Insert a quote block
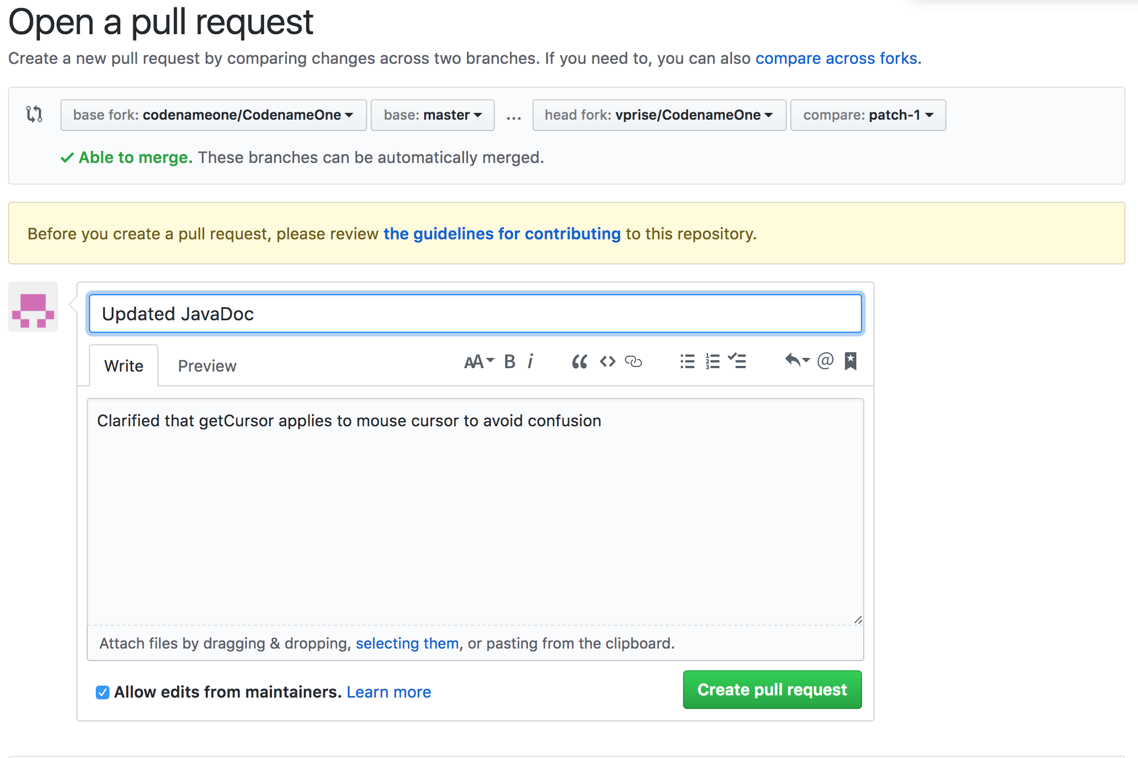 [x=579, y=361]
